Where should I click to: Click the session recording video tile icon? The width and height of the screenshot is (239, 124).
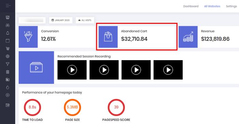[36, 67]
